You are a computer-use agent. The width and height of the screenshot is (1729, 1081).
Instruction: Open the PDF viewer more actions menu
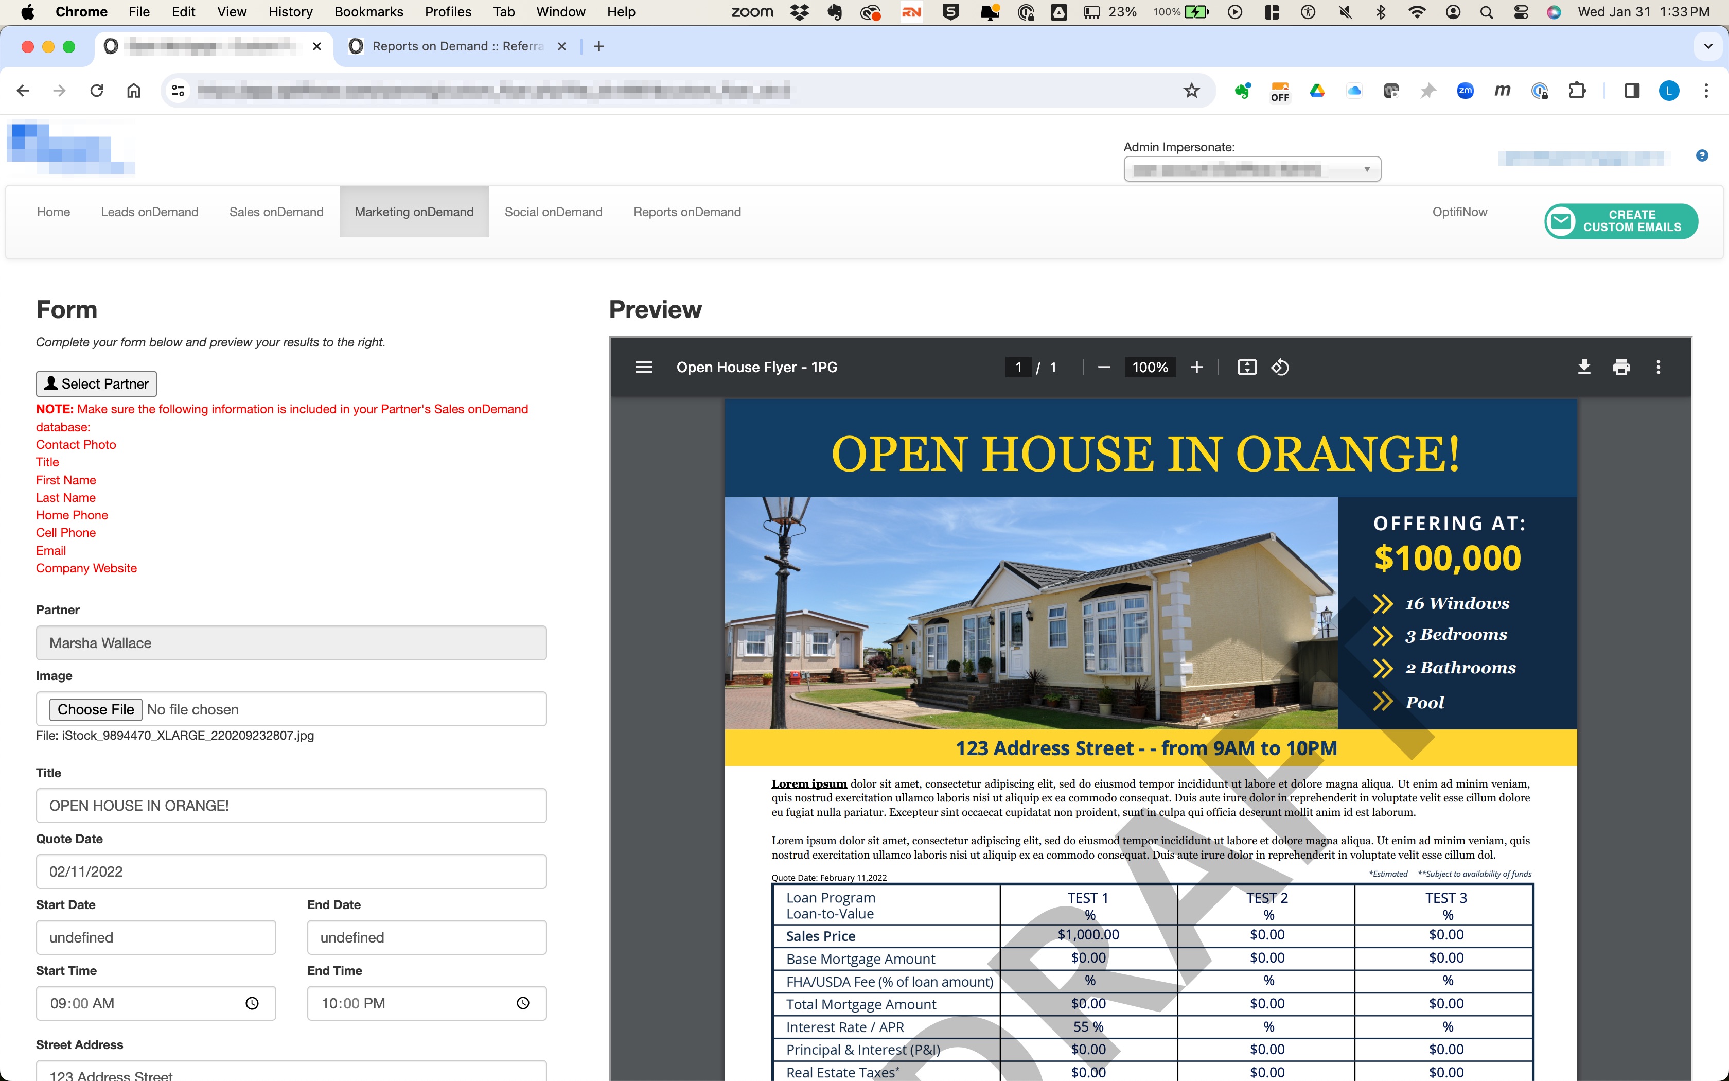point(1659,367)
